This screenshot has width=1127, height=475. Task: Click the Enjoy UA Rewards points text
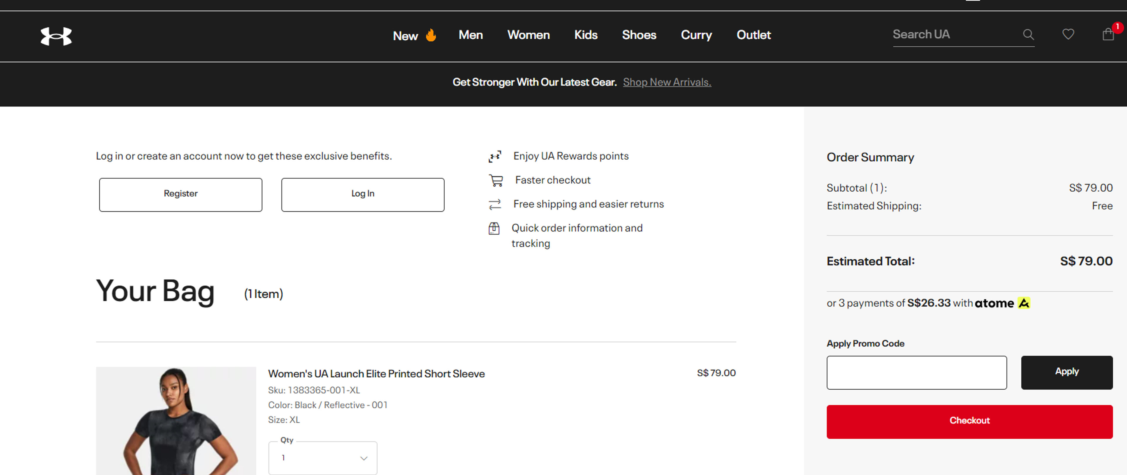click(571, 156)
